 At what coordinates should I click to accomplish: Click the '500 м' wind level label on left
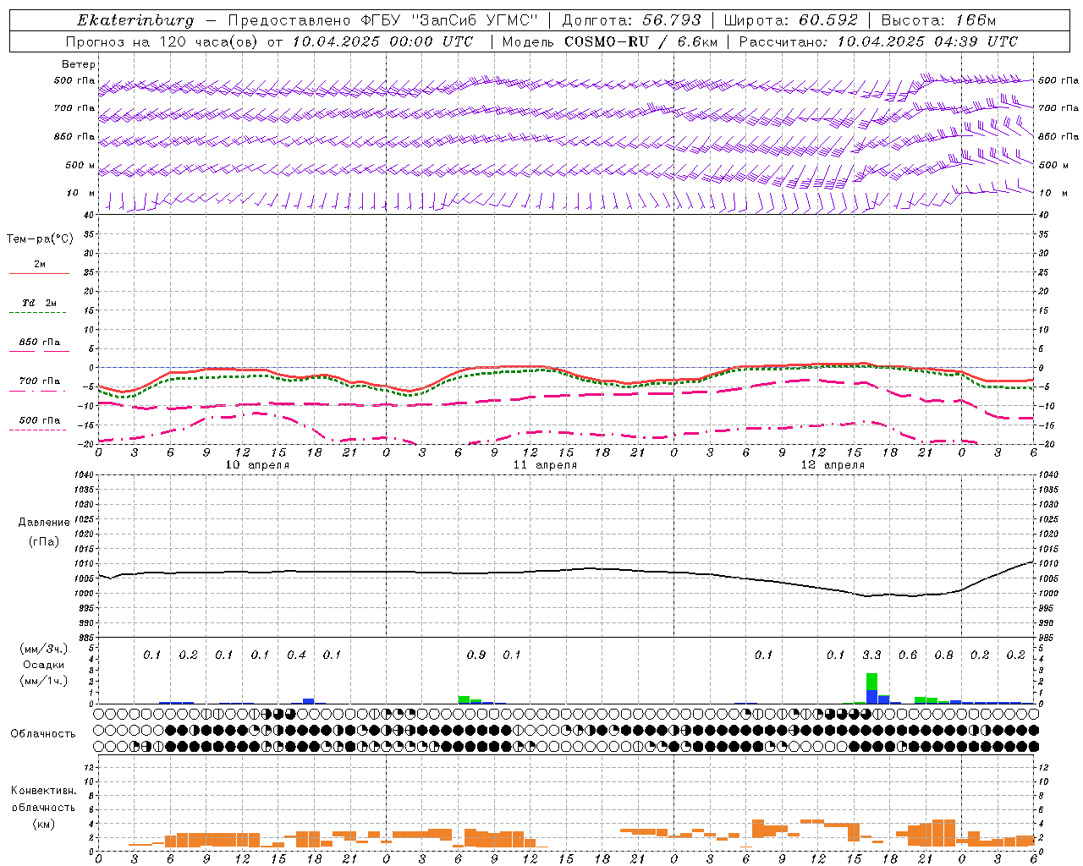tap(80, 165)
